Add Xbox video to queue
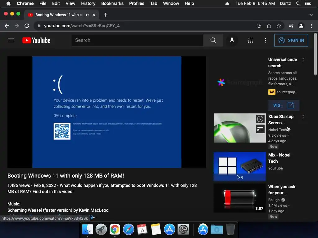The width and height of the screenshot is (318, 238). (x=260, y=129)
